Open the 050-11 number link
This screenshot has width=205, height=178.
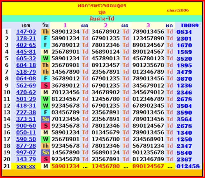pos(26,132)
